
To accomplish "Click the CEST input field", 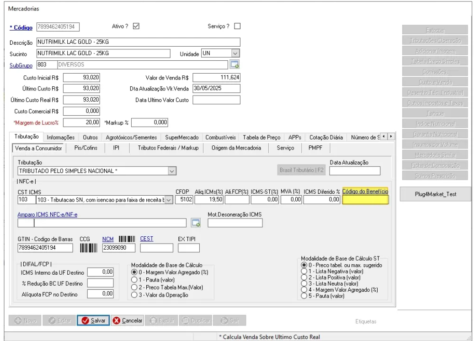I will [x=157, y=248].
